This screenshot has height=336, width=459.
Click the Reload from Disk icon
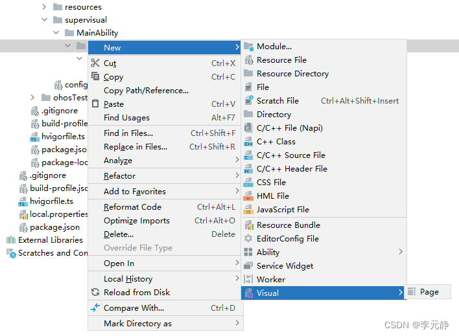[x=95, y=292]
